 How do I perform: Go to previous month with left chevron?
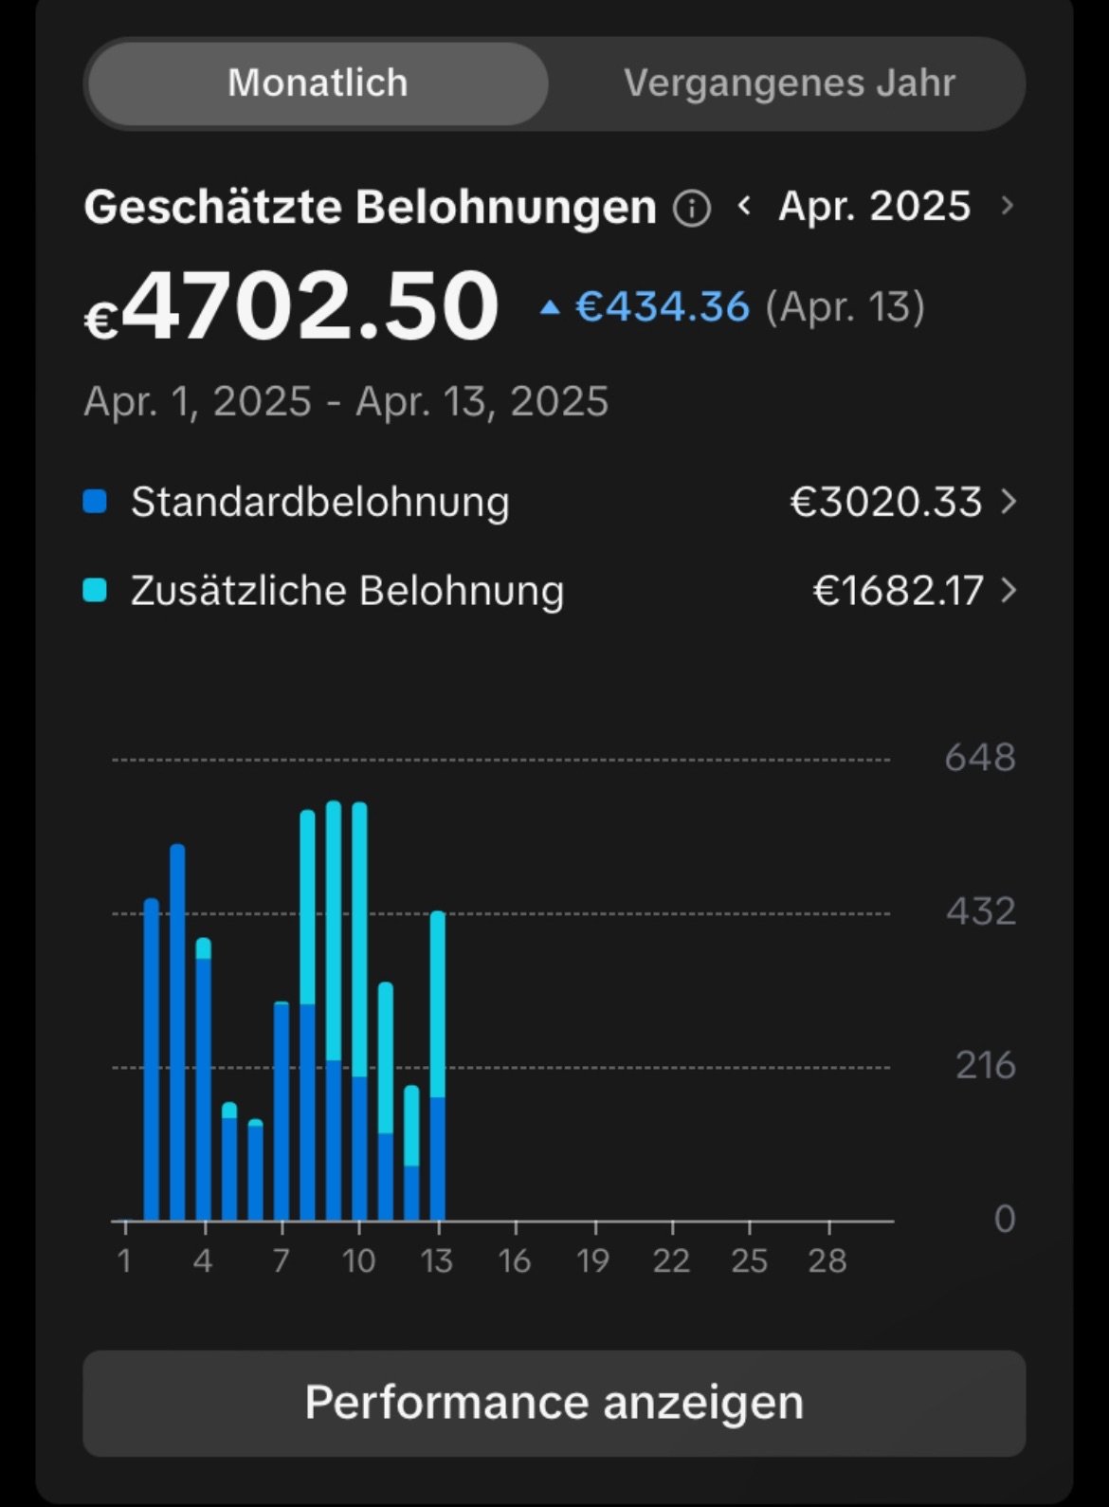[745, 205]
